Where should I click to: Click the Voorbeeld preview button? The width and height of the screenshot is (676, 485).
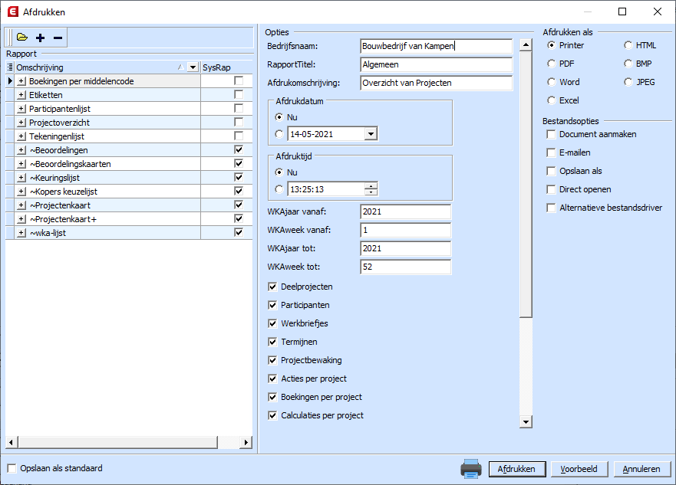[x=579, y=469]
